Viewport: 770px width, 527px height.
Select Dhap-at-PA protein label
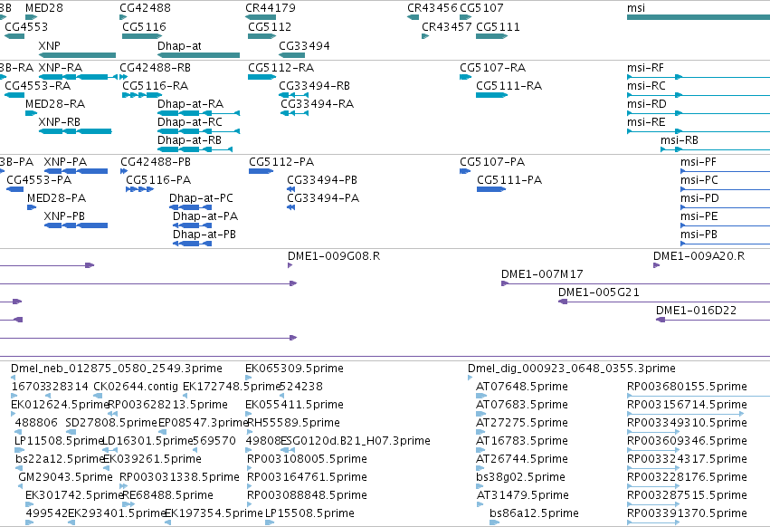205,216
